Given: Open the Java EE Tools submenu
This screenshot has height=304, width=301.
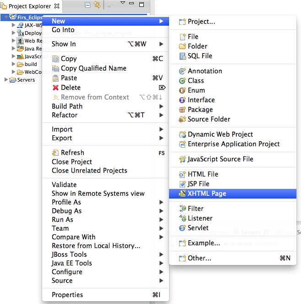Looking at the screenshot, I should click(x=105, y=263).
